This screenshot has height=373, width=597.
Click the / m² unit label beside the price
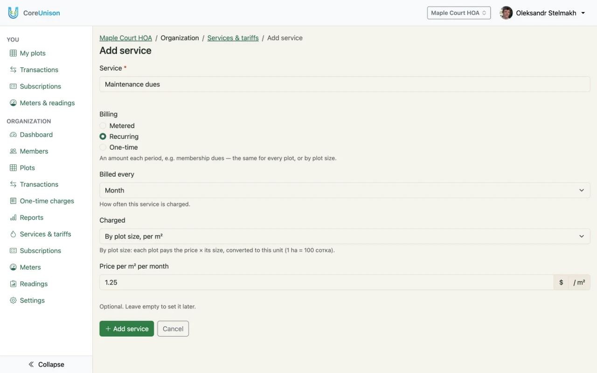pos(579,283)
